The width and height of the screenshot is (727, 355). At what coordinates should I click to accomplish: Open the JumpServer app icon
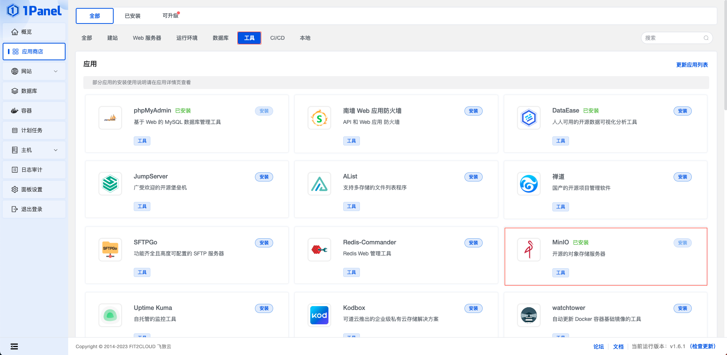click(110, 184)
